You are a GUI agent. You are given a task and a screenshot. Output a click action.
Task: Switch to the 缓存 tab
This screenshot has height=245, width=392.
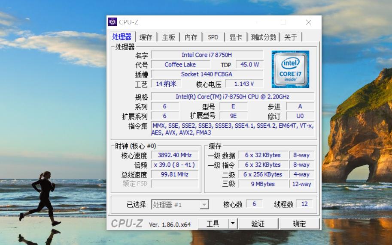tap(146, 37)
